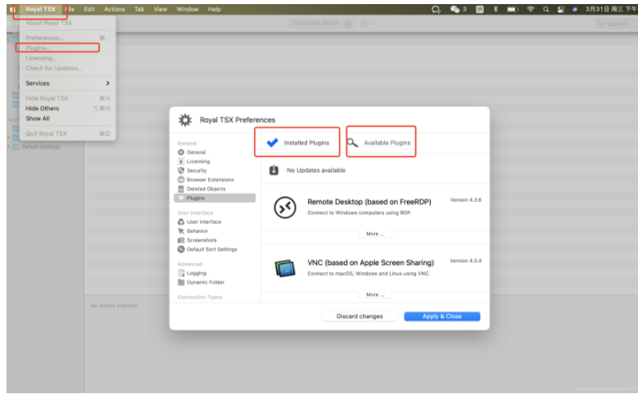This screenshot has width=638, height=394.
Task: Click the Behavior cursor icon in sidebar
Action: 181,231
